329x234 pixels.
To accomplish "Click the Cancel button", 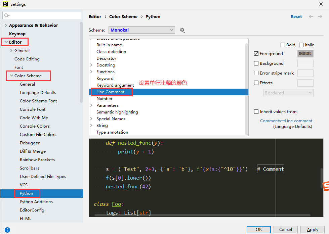I will (286, 230).
